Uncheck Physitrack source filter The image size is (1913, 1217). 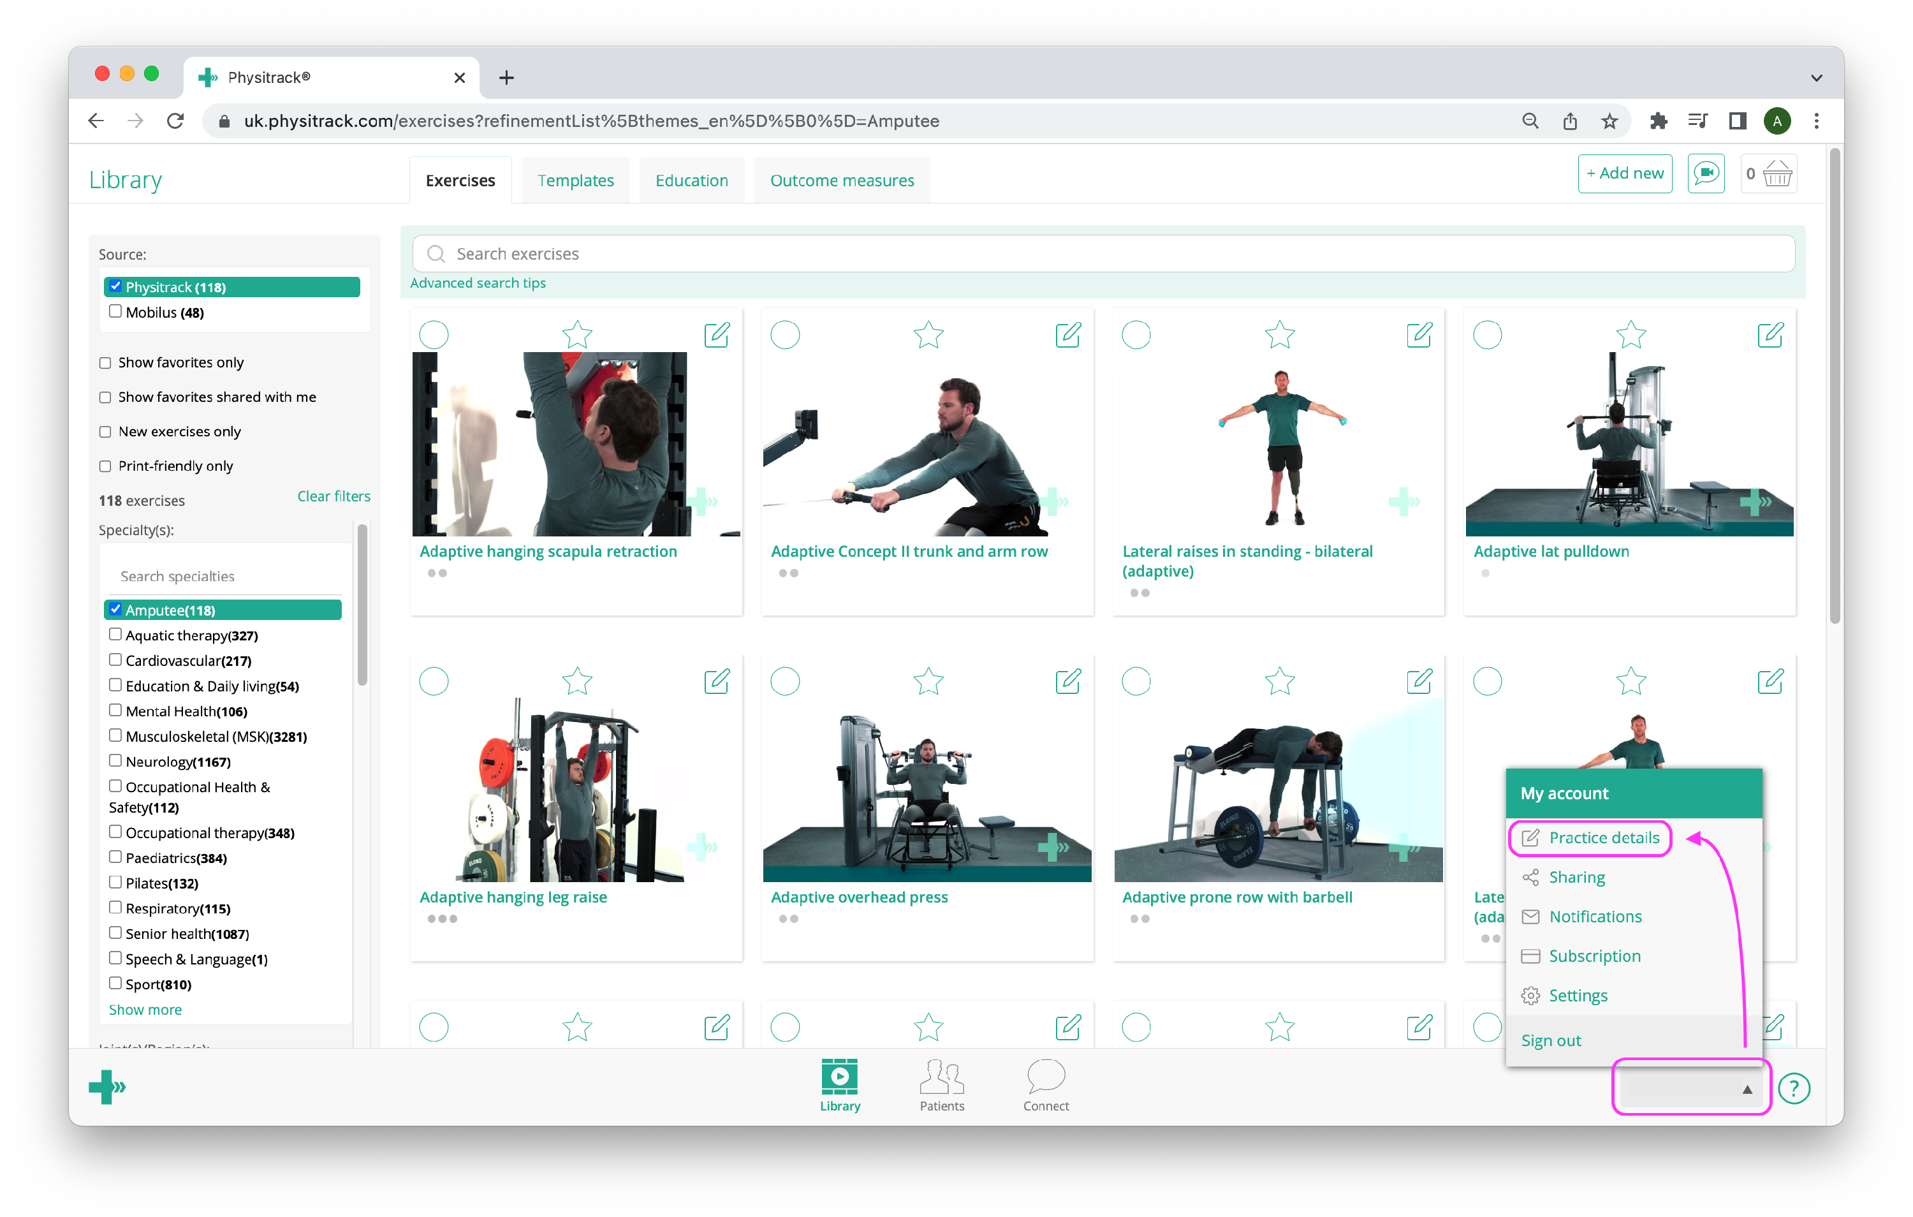click(x=115, y=286)
